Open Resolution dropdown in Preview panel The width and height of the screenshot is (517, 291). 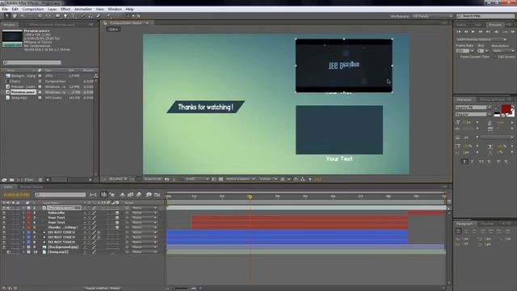point(502,51)
